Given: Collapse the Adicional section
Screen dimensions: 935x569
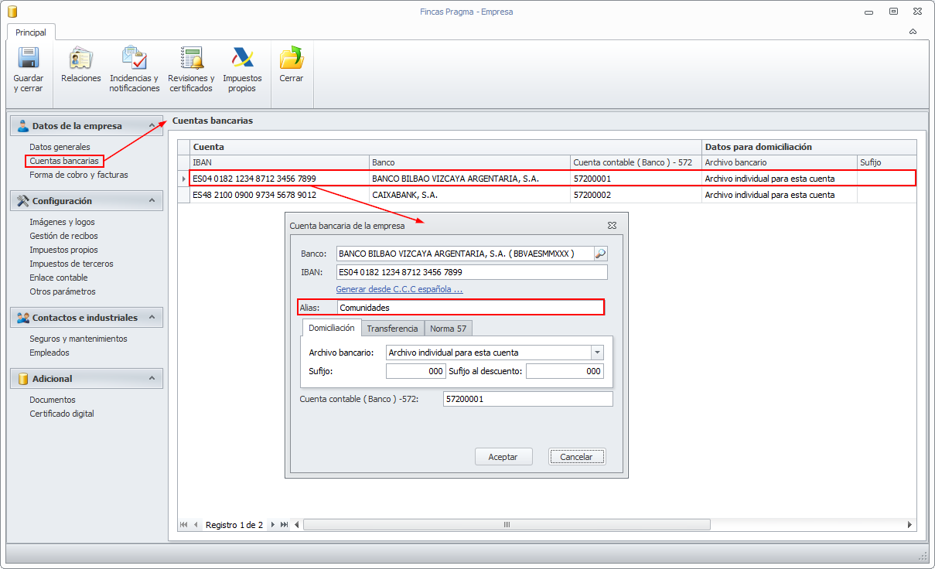Looking at the screenshot, I should [x=151, y=378].
